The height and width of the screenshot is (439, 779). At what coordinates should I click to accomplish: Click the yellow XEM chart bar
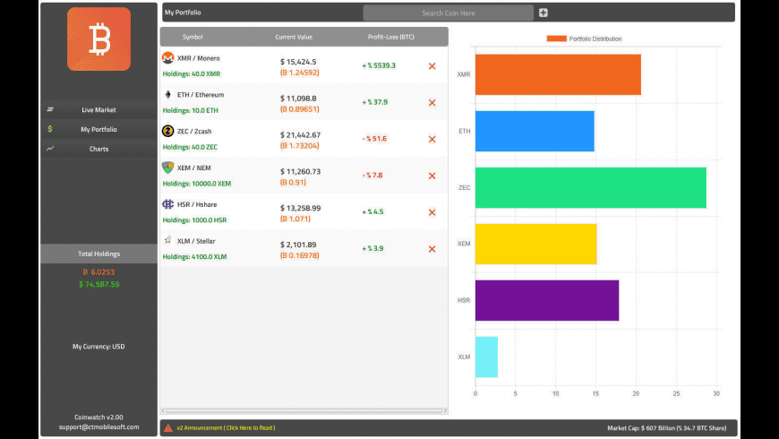(x=536, y=244)
